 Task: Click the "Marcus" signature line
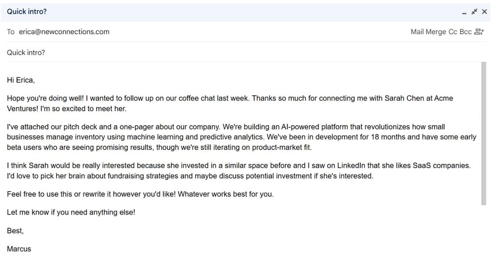(19, 249)
